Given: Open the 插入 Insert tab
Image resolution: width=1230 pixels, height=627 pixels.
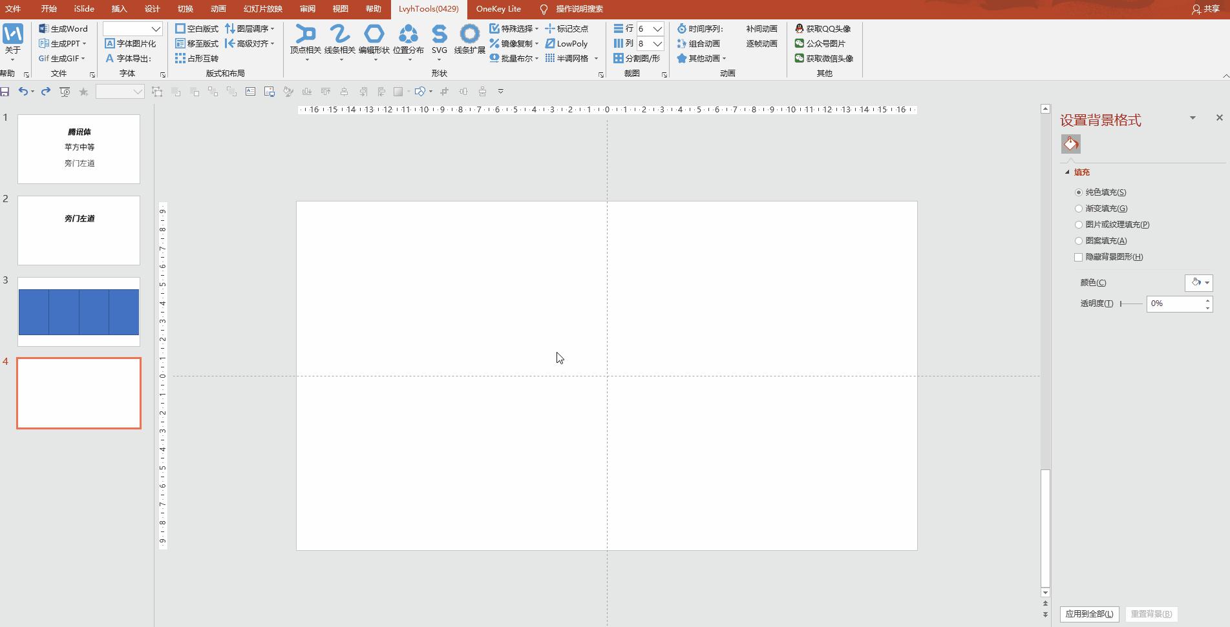Looking at the screenshot, I should (x=120, y=9).
